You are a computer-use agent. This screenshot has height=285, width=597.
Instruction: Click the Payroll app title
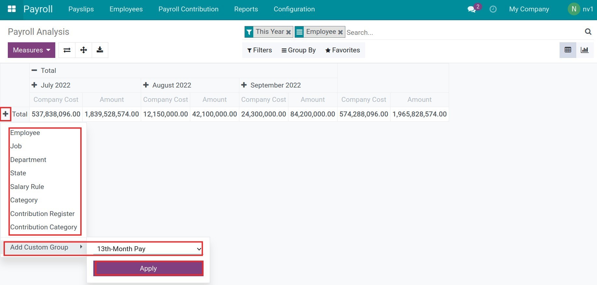tap(38, 9)
